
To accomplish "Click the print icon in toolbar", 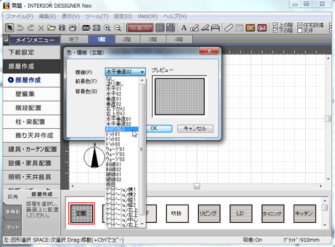I will pos(73,27).
